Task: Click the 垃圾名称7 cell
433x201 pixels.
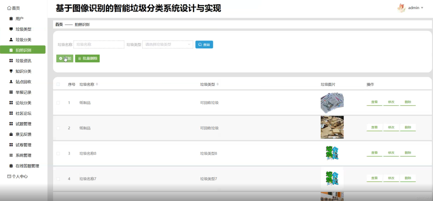Action: point(88,179)
